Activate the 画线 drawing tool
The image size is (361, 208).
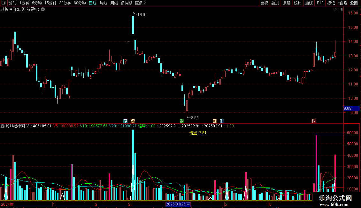click(309, 3)
